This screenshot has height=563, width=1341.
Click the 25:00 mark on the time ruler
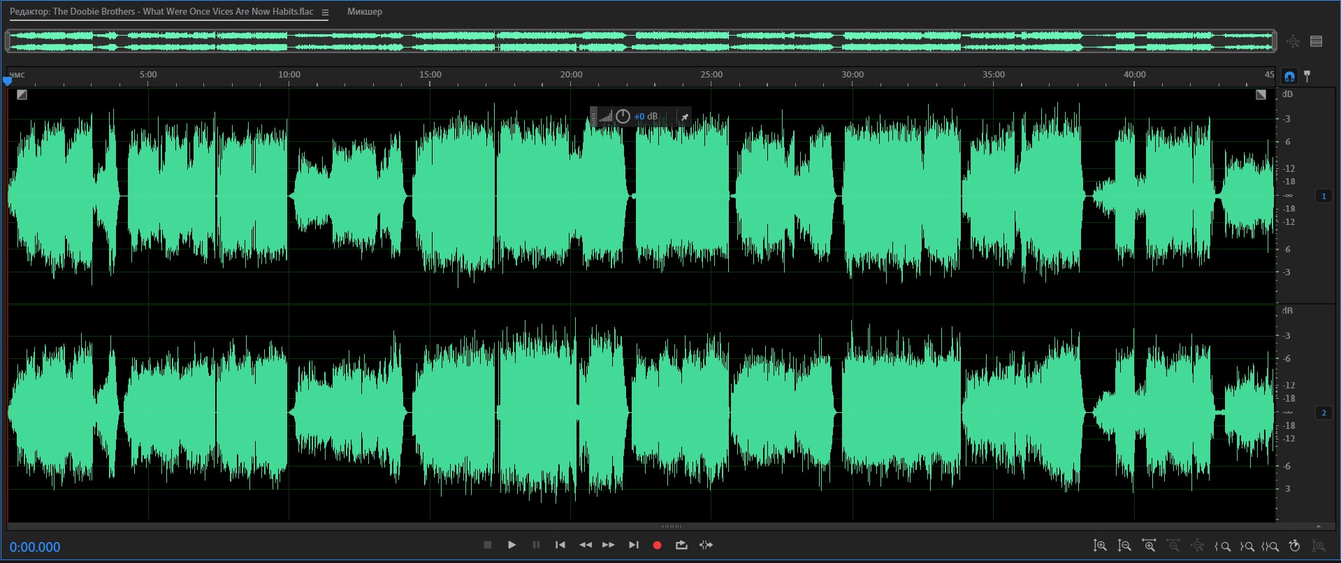[711, 74]
